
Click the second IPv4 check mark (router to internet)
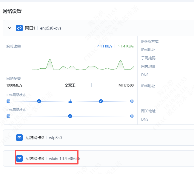coord(101,101)
